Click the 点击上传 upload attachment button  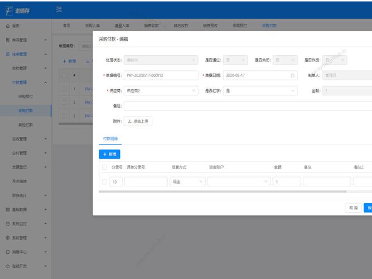(x=138, y=121)
